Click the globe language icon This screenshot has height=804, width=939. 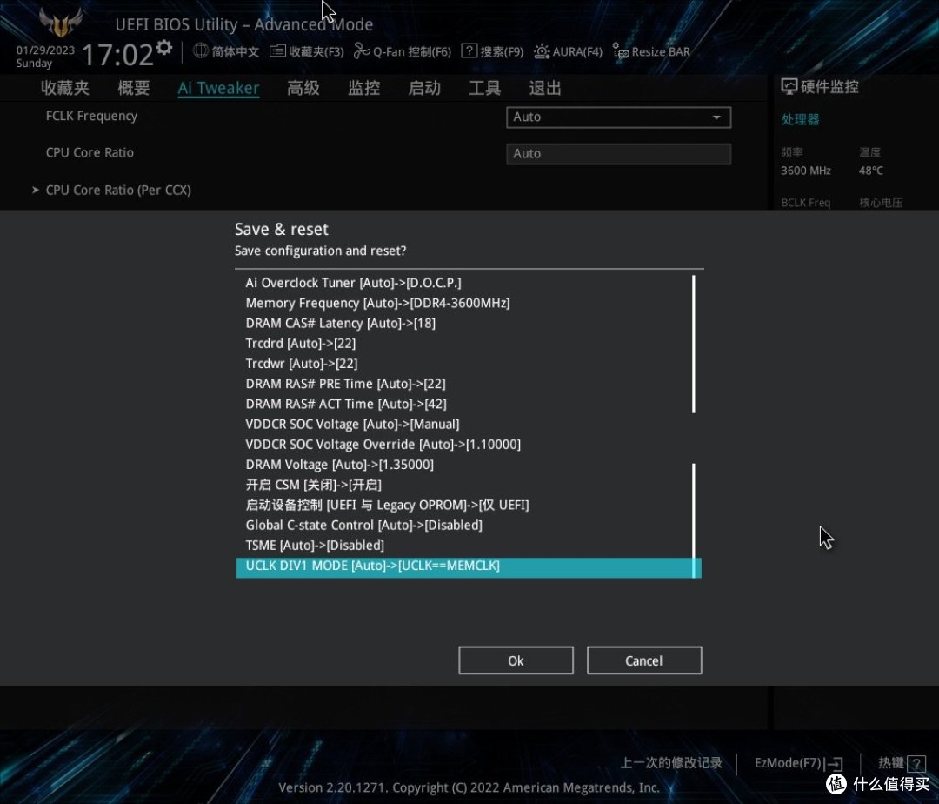pyautogui.click(x=201, y=51)
